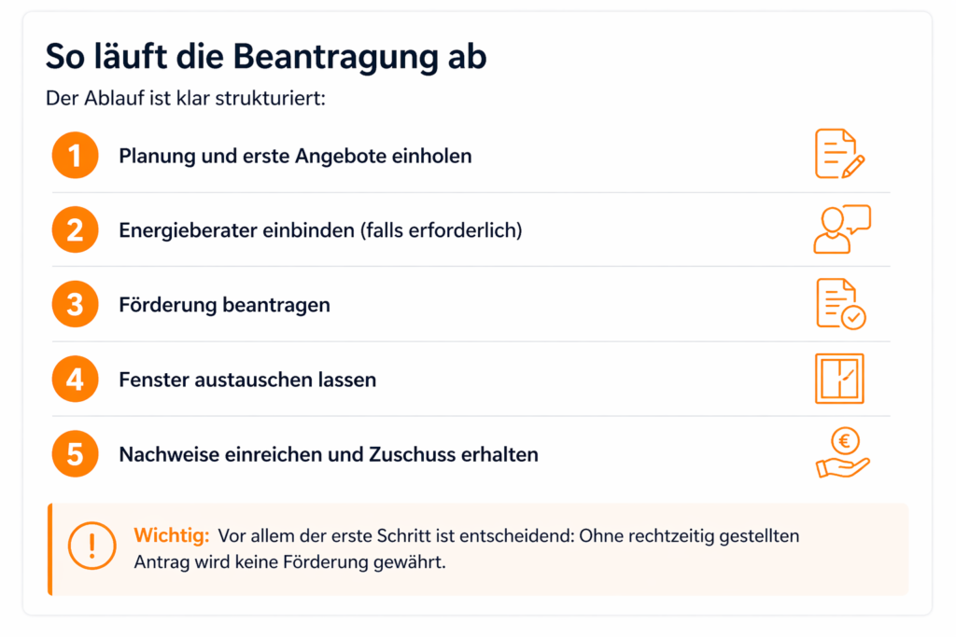Image resolution: width=956 pixels, height=637 pixels.
Task: Click "Nachweise einreichen und Zuschuss erhalten" label
Action: (329, 455)
